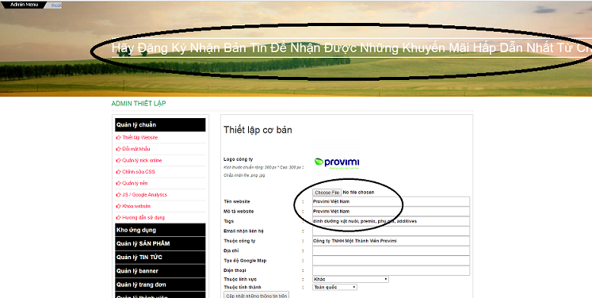Focus the Thuộc công ty input field
The width and height of the screenshot is (592, 298).
coord(391,241)
